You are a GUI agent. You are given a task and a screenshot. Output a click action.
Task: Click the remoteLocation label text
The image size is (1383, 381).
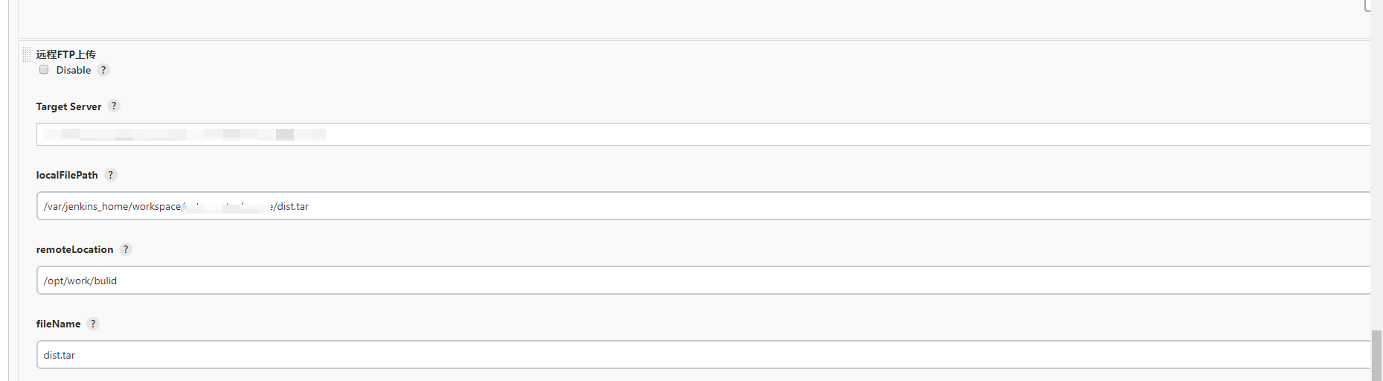(x=74, y=249)
